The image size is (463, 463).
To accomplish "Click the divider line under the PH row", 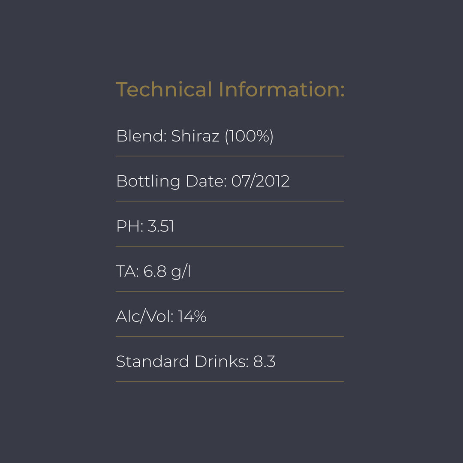I will [x=230, y=246].
